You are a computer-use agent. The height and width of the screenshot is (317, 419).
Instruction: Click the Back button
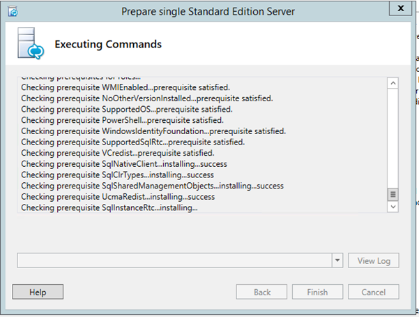click(x=261, y=292)
